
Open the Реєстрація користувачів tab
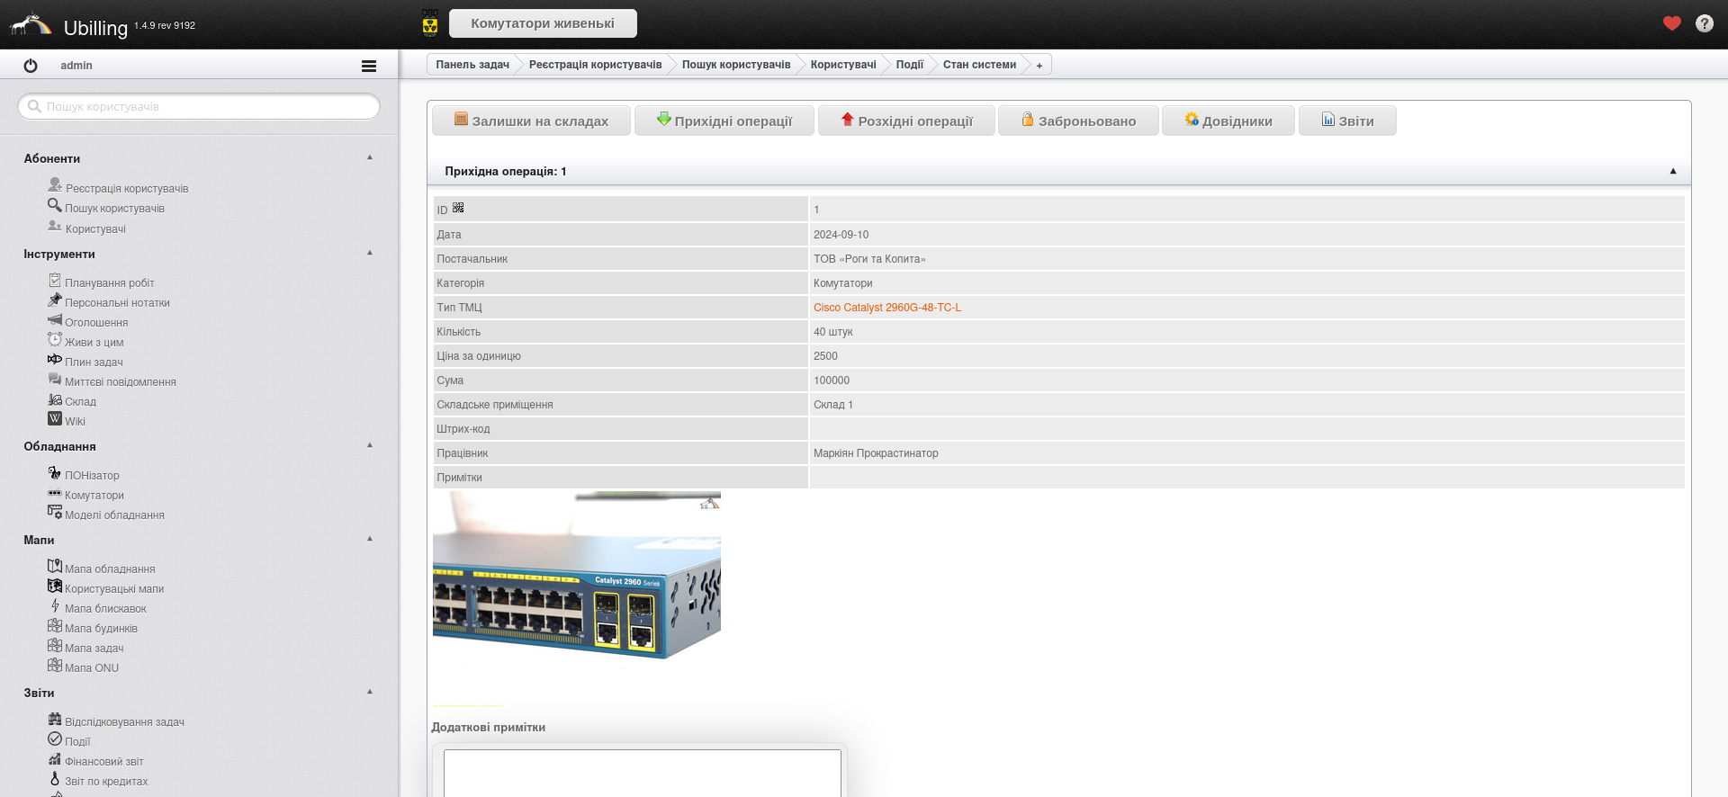(x=594, y=65)
